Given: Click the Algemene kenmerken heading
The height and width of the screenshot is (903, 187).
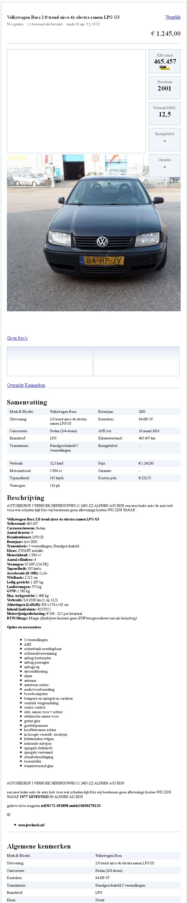Looking at the screenshot, I should click(39, 846).
